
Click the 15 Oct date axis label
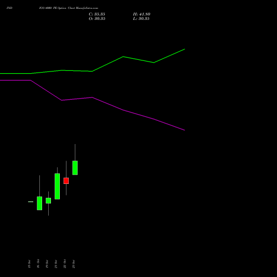click(29, 264)
